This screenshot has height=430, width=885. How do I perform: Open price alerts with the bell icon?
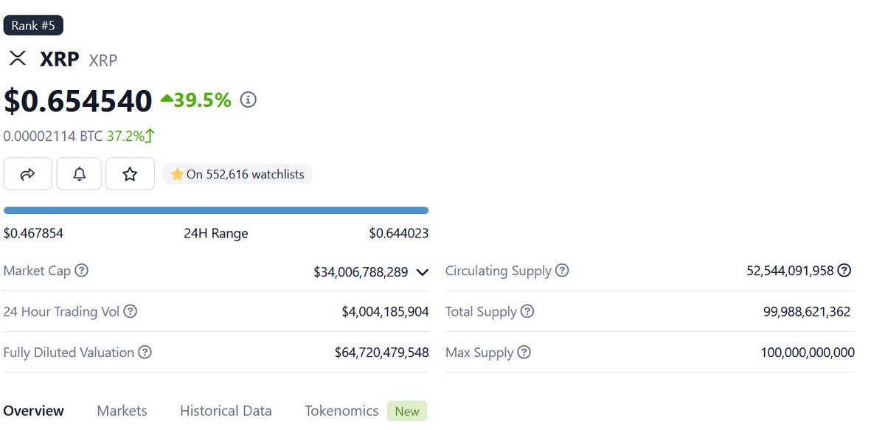coord(79,174)
